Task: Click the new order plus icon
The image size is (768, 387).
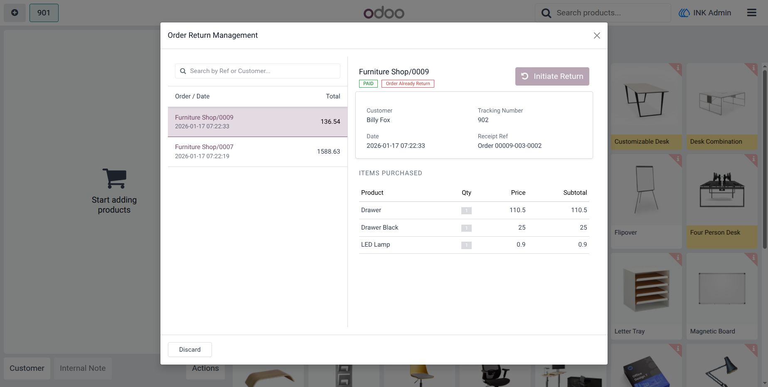Action: point(15,13)
